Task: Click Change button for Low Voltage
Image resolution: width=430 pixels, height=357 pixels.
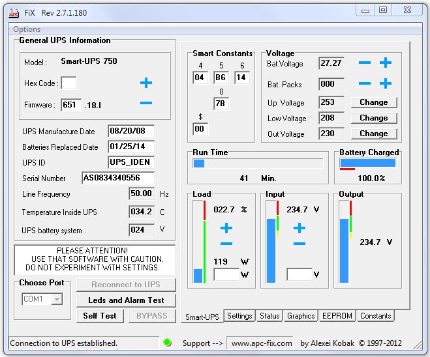Action: coord(373,118)
